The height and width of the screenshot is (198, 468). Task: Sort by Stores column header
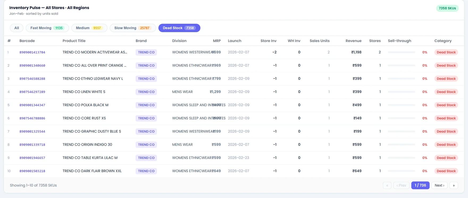[375, 41]
